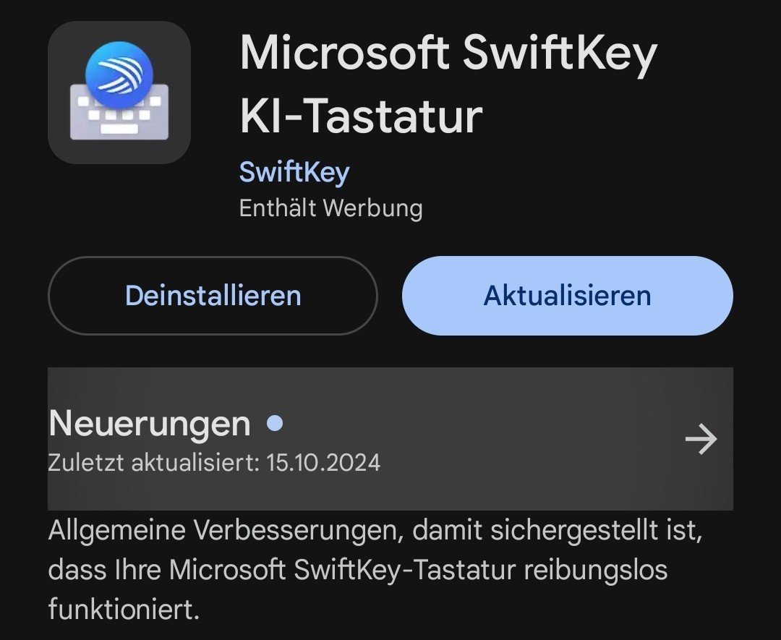The height and width of the screenshot is (640, 781).
Task: Tap the Aktualisieren button
Action: [x=567, y=296]
